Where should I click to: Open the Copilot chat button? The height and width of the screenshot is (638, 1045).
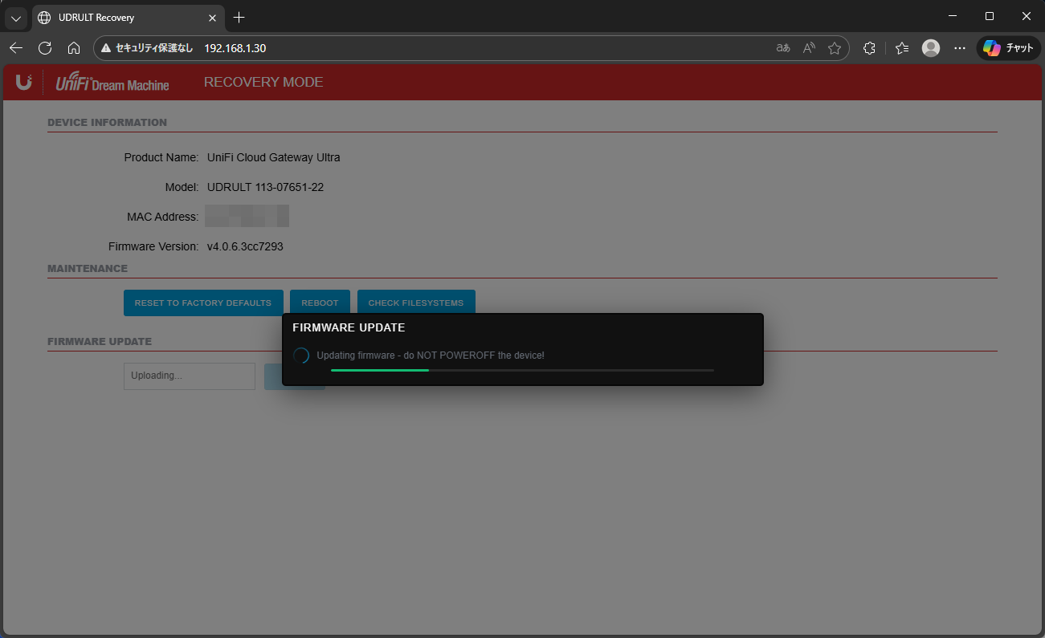(1008, 48)
